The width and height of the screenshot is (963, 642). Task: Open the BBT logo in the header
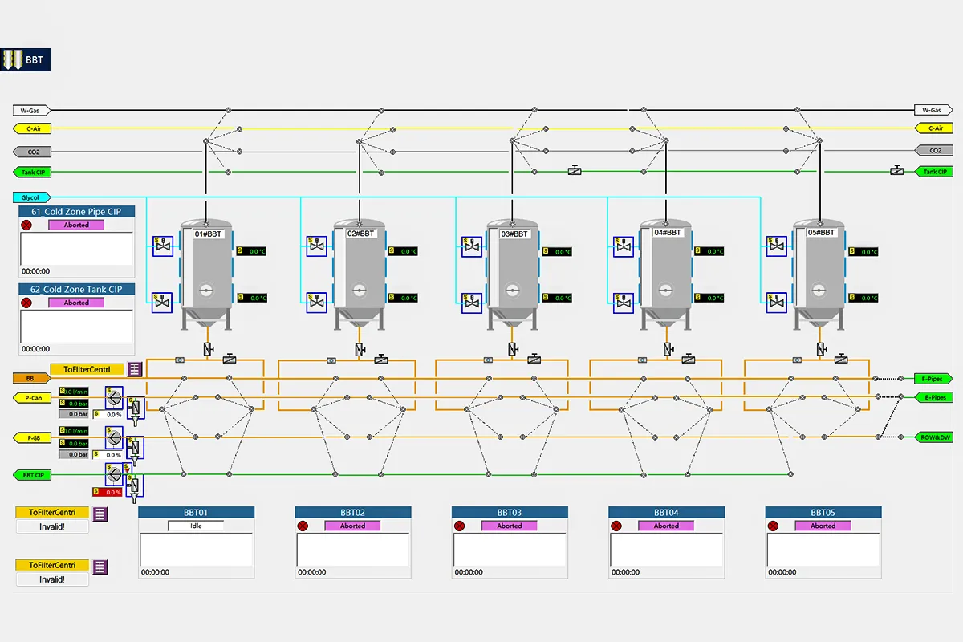click(26, 59)
